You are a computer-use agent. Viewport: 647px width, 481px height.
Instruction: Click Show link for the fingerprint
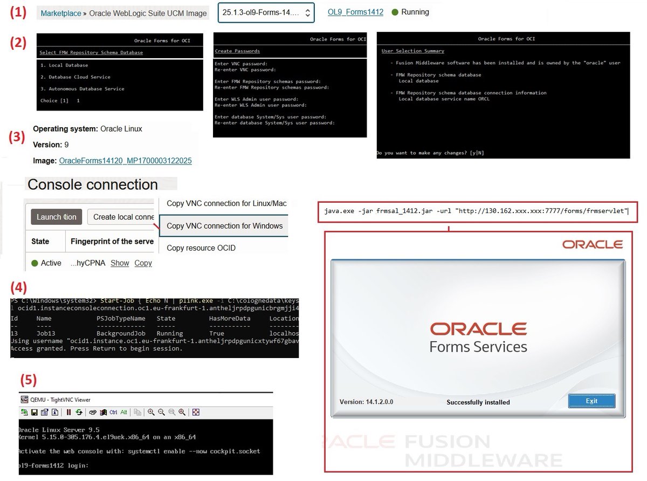pyautogui.click(x=120, y=263)
